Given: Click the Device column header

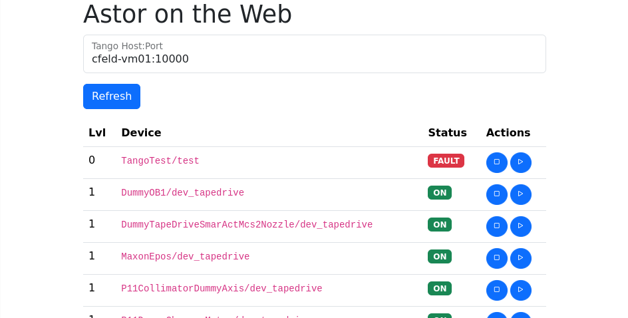Looking at the screenshot, I should pyautogui.click(x=142, y=132).
